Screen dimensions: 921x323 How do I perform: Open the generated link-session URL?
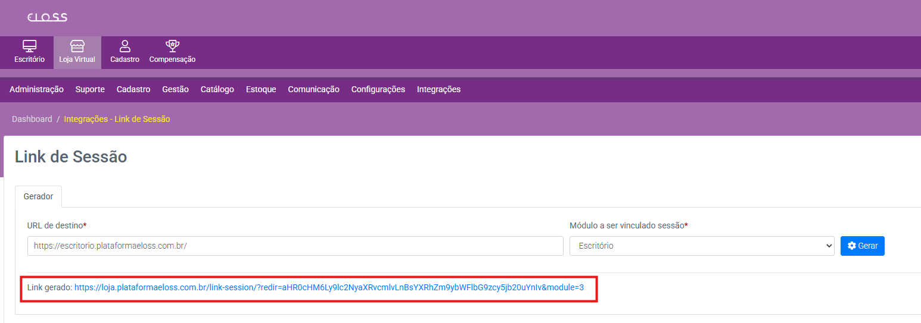pos(329,287)
